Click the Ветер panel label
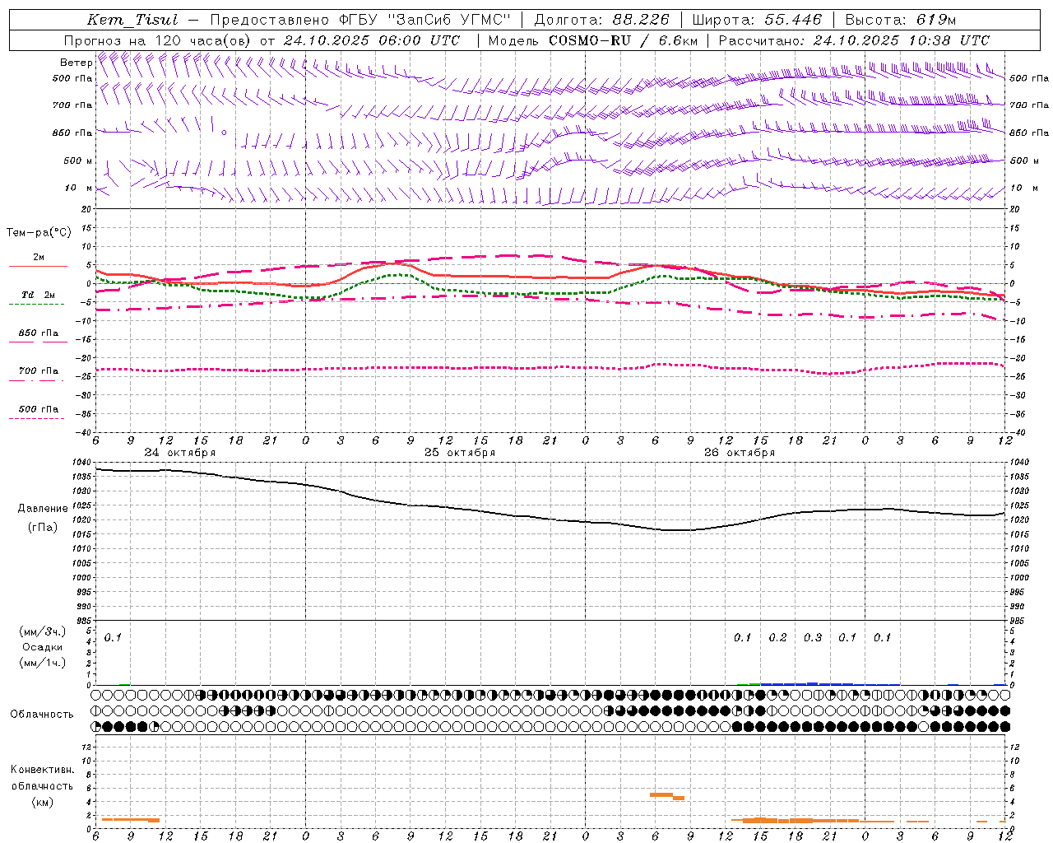 [76, 63]
